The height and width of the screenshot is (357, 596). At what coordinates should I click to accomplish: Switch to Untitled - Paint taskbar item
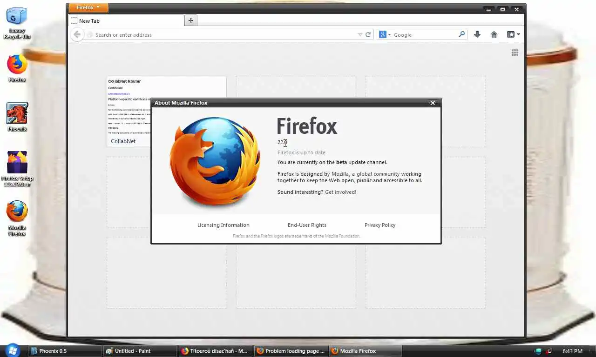coord(140,351)
